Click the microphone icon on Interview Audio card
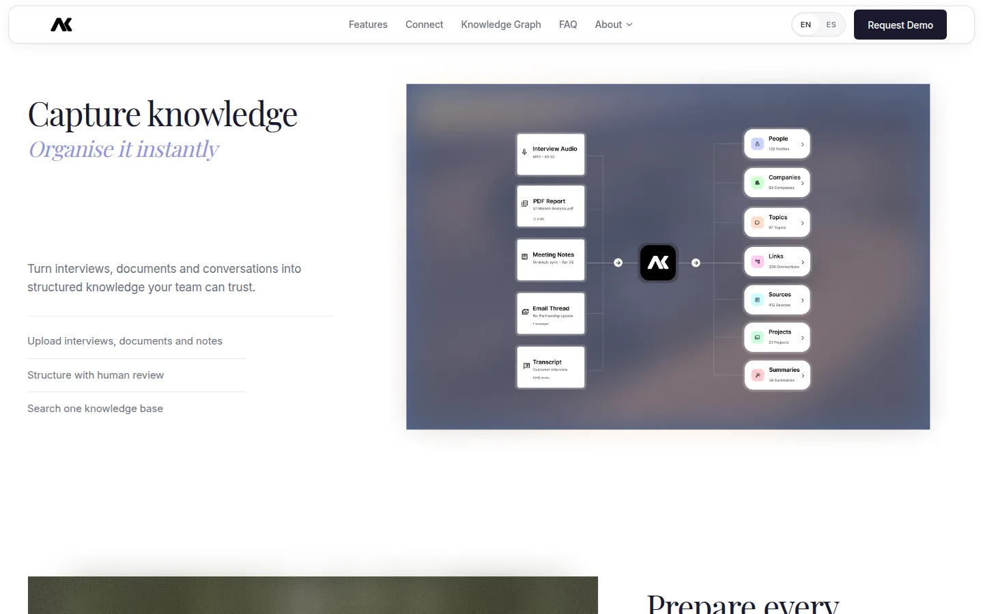The image size is (983, 614). click(x=524, y=152)
